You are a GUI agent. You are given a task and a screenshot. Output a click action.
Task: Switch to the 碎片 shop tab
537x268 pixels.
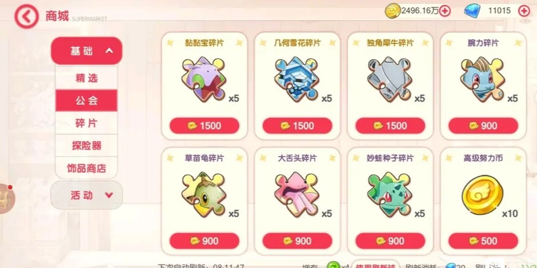pos(87,123)
